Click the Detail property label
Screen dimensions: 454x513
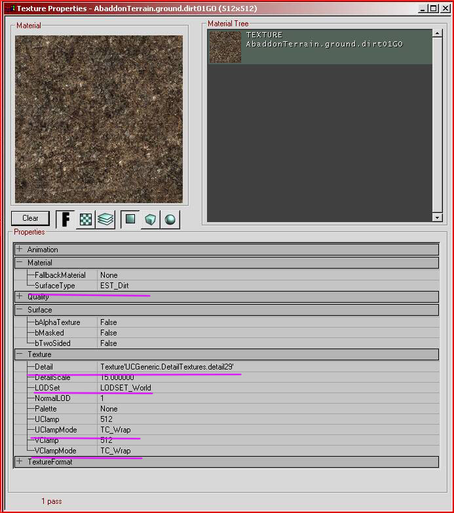[x=44, y=367]
